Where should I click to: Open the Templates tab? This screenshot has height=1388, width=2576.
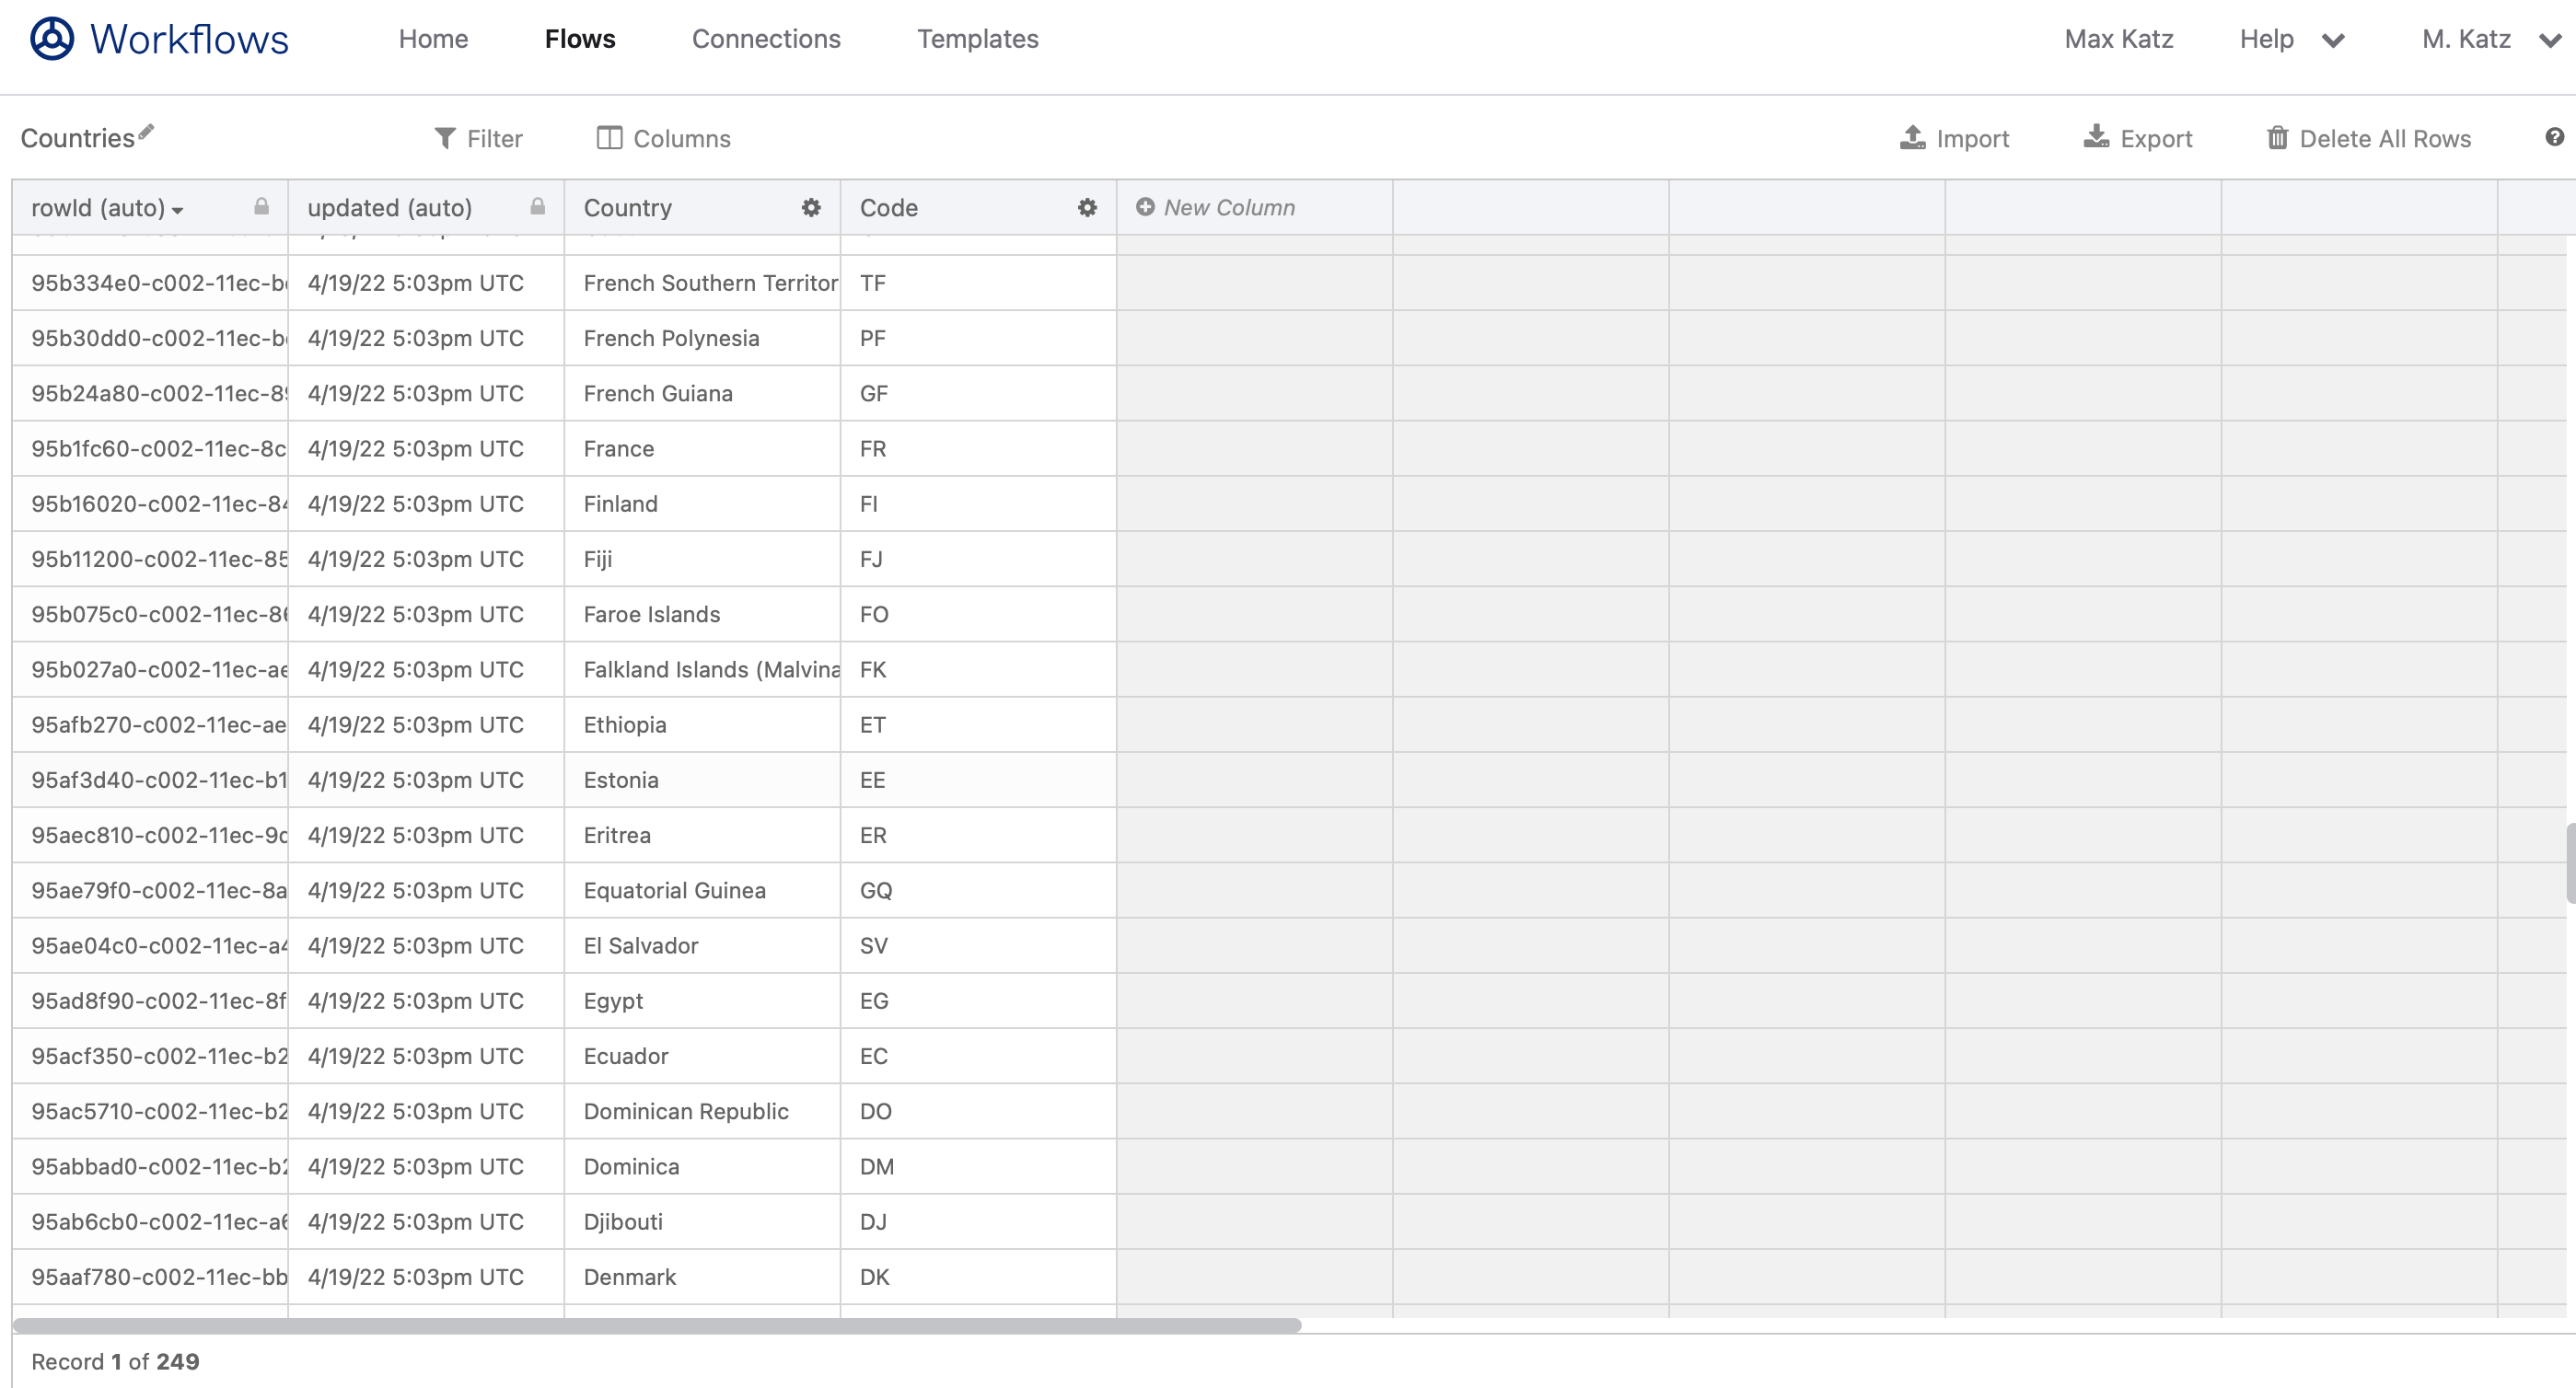(x=977, y=39)
